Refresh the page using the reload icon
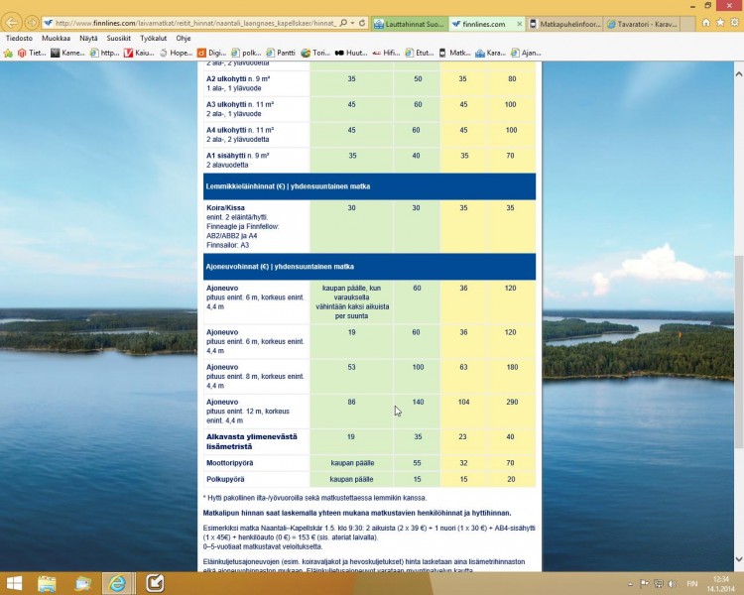744x595 pixels. pyautogui.click(x=362, y=23)
